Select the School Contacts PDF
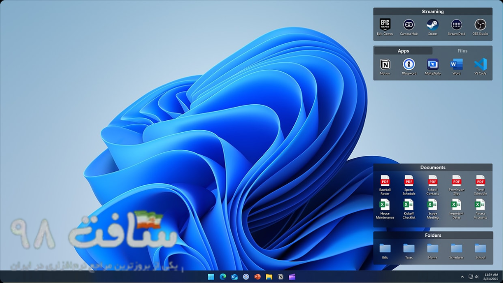503x283 pixels. [x=433, y=185]
